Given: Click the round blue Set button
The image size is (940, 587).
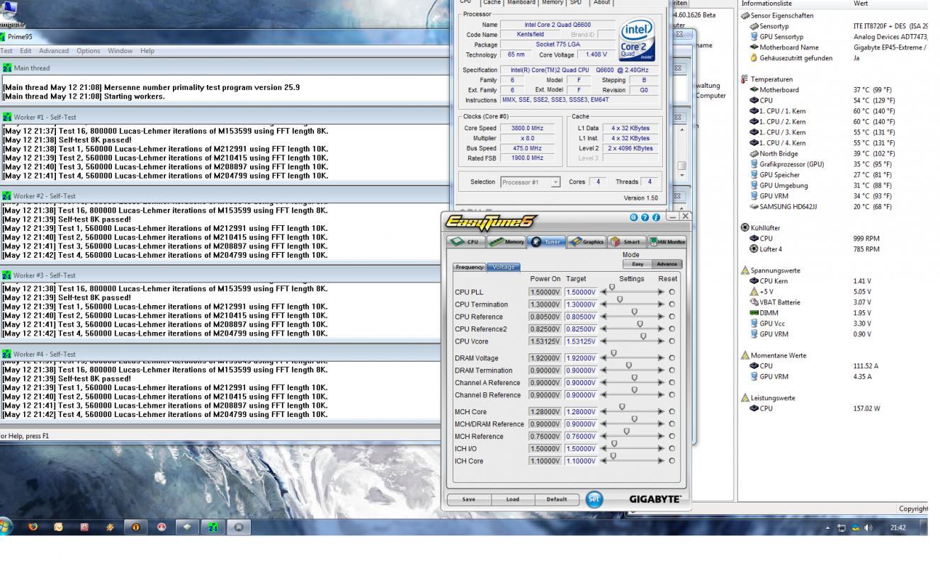Looking at the screenshot, I should tap(594, 499).
